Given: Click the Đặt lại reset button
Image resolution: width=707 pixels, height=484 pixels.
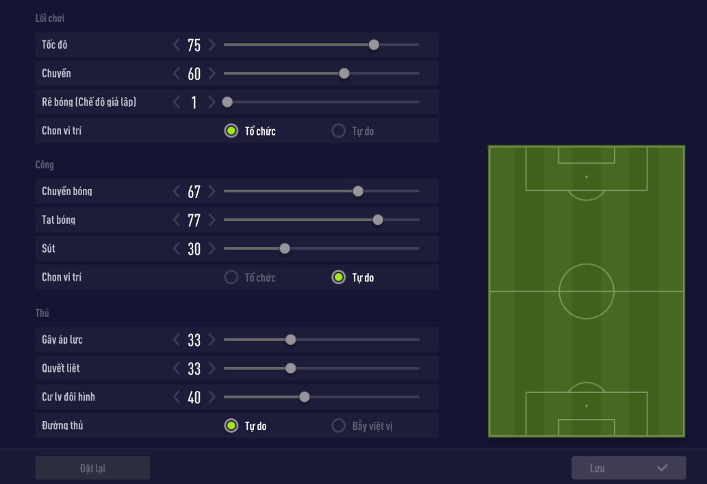Looking at the screenshot, I should (x=92, y=468).
